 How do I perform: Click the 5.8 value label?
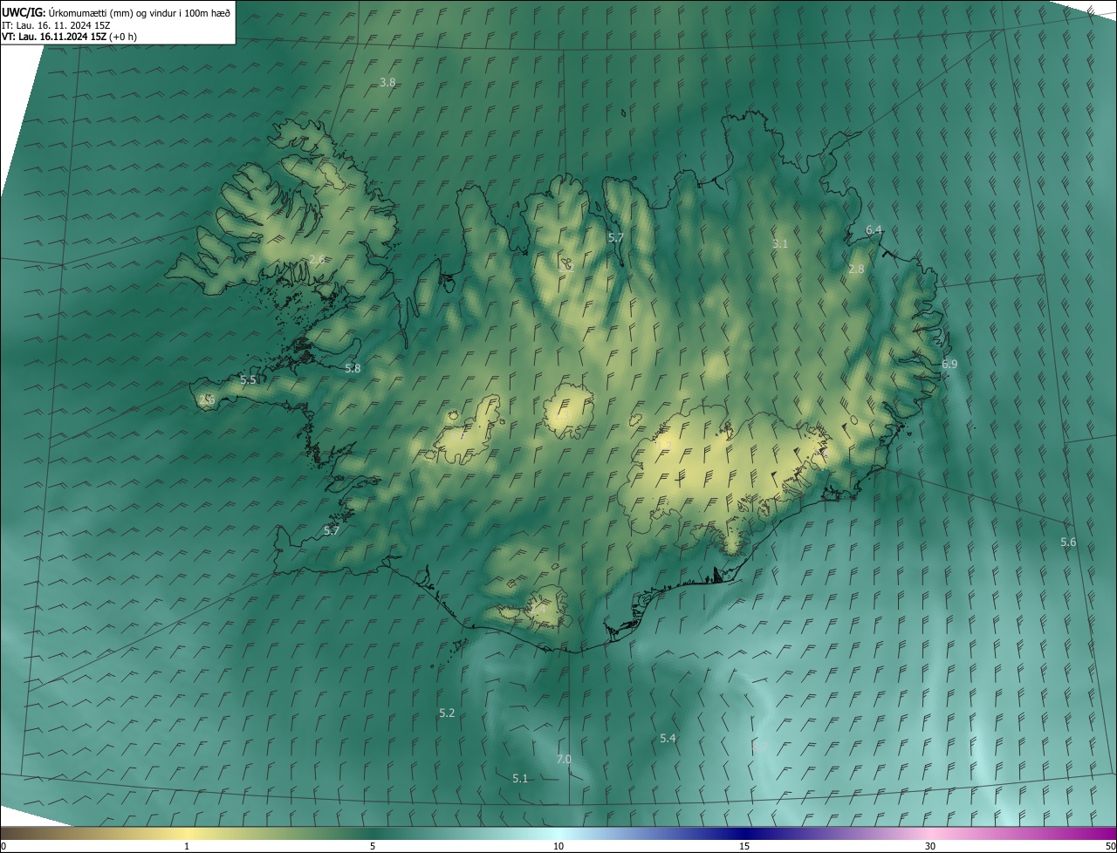[x=353, y=369]
